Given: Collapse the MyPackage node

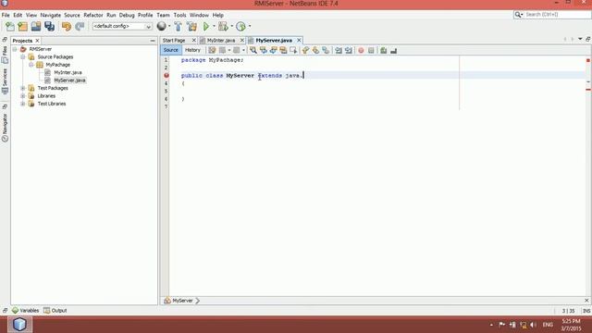Looking at the screenshot, I should click(31, 65).
